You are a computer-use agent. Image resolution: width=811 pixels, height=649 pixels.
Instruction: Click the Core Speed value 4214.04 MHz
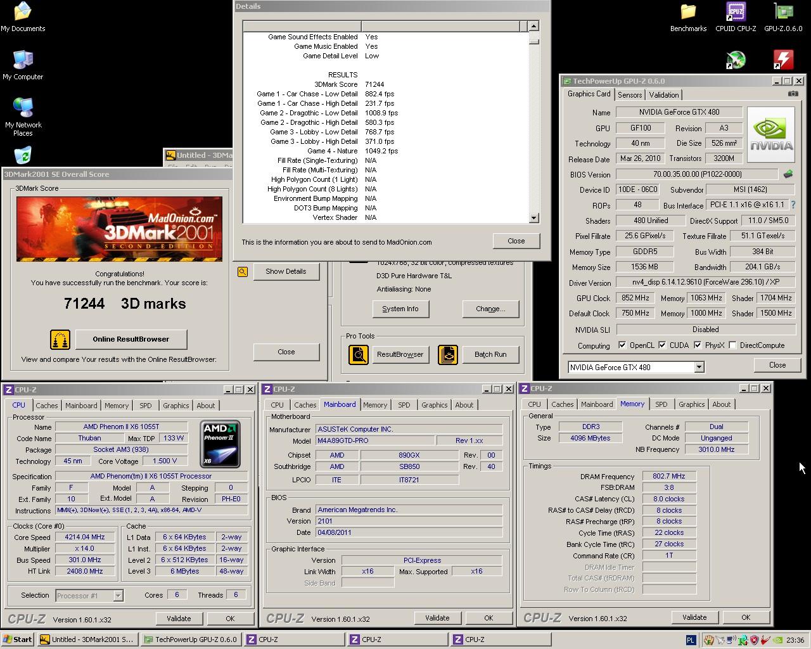(85, 537)
